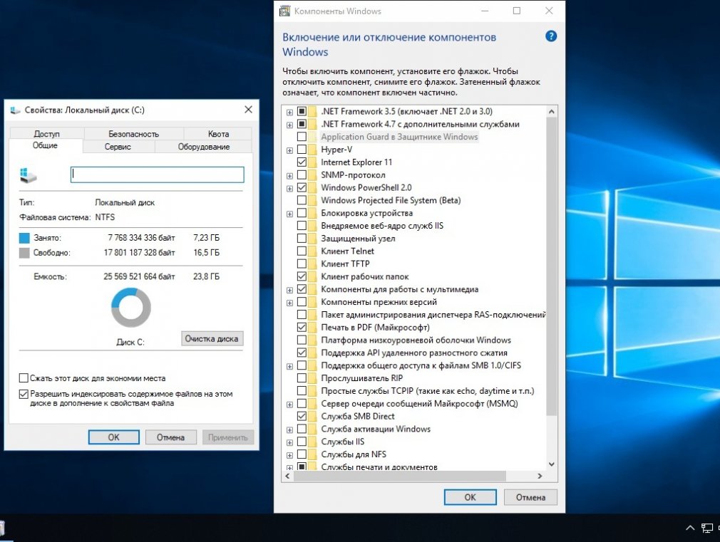Image resolution: width=720 pixels, height=542 pixels.
Task: Expand Блокировка устройства node
Action: coord(289,214)
